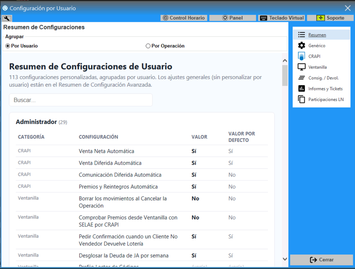Image resolution: width=355 pixels, height=269 pixels.
Task: Click the CATEGORÍA column header
Action: [31, 137]
